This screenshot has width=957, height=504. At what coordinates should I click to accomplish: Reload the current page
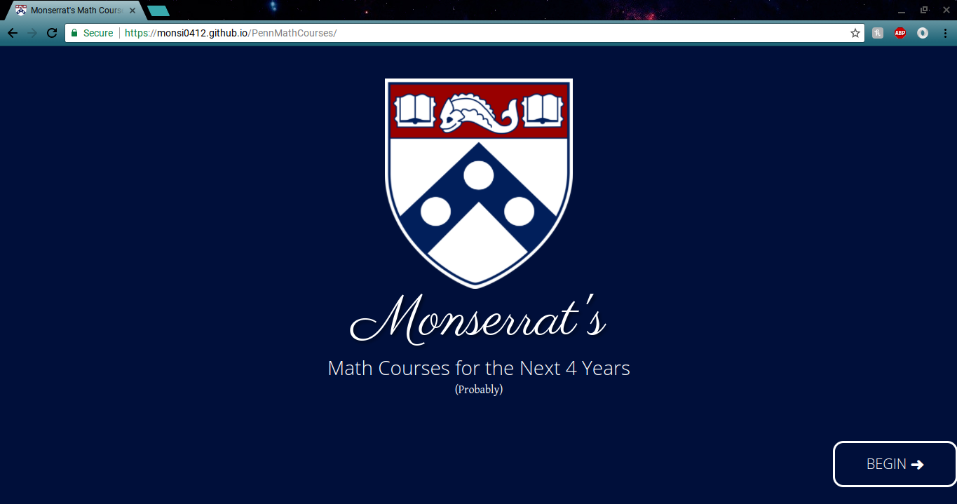tap(52, 33)
